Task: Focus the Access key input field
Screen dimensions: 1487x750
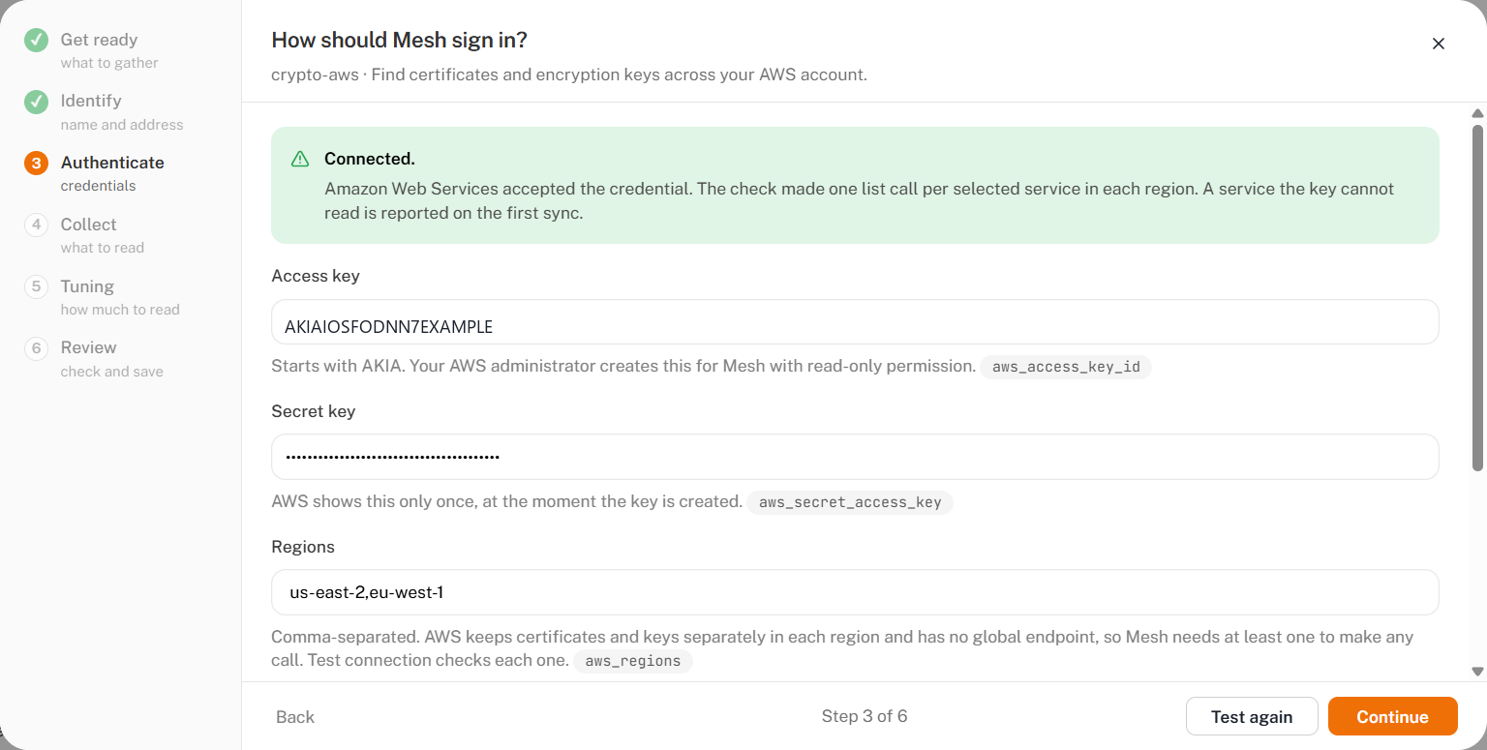Action: [x=855, y=321]
